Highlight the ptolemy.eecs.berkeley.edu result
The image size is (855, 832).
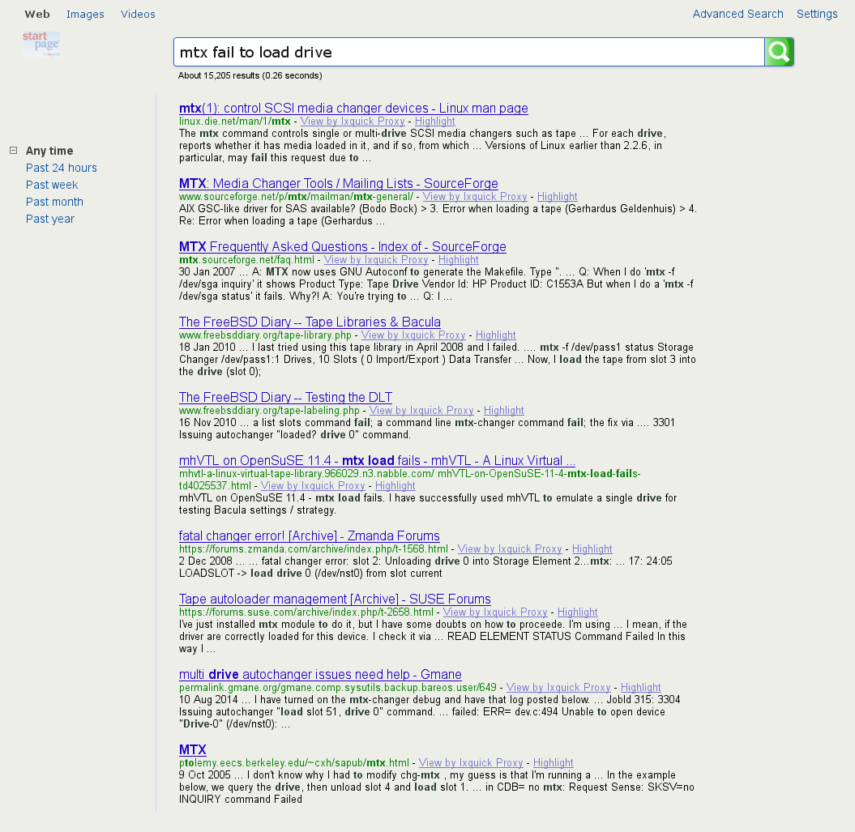(x=554, y=762)
